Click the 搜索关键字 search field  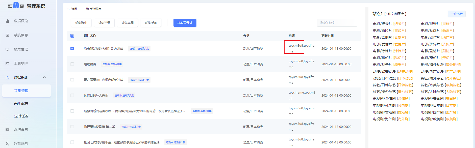[x=337, y=23]
